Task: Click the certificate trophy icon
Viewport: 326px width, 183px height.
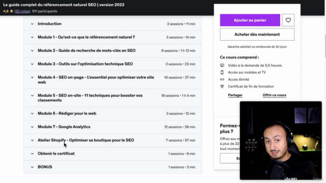Action: click(x=222, y=86)
